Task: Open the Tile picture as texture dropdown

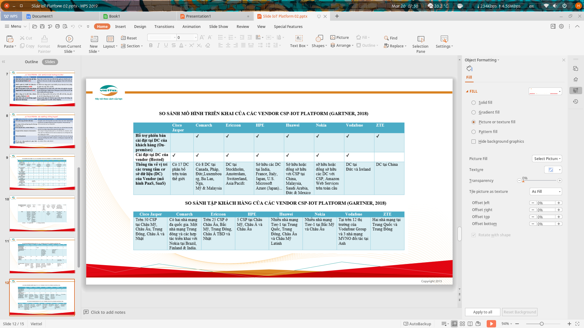Action: (546, 192)
